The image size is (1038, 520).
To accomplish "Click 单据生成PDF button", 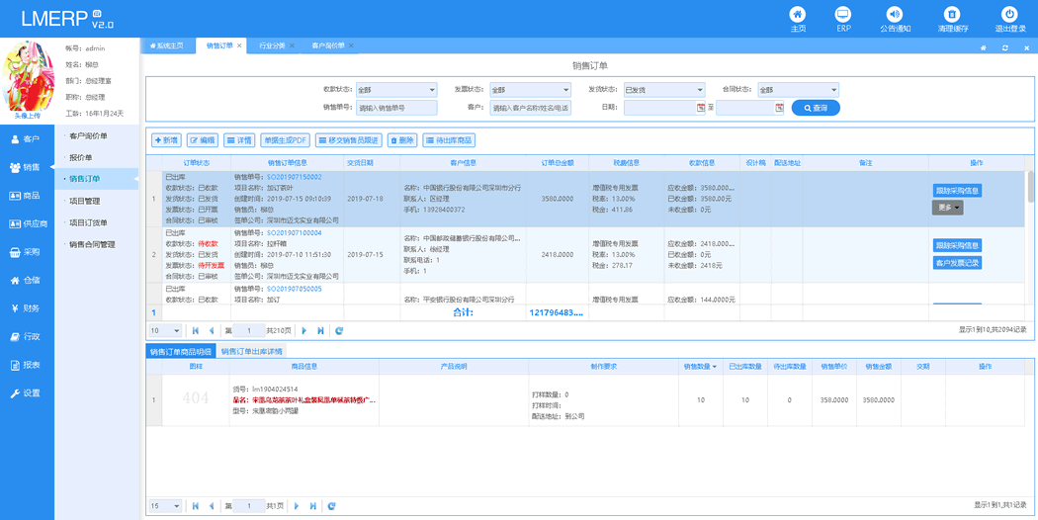I will tap(286, 139).
